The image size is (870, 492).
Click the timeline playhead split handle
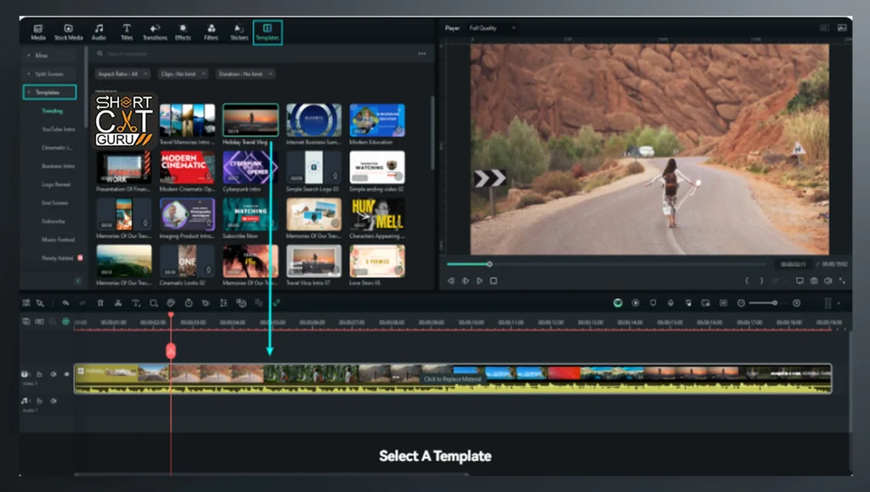(x=171, y=351)
